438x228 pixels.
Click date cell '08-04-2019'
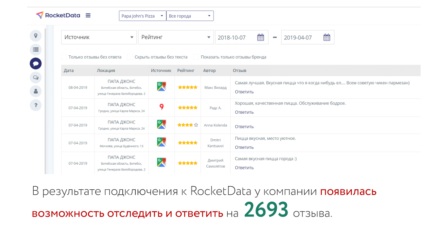[x=78, y=88]
